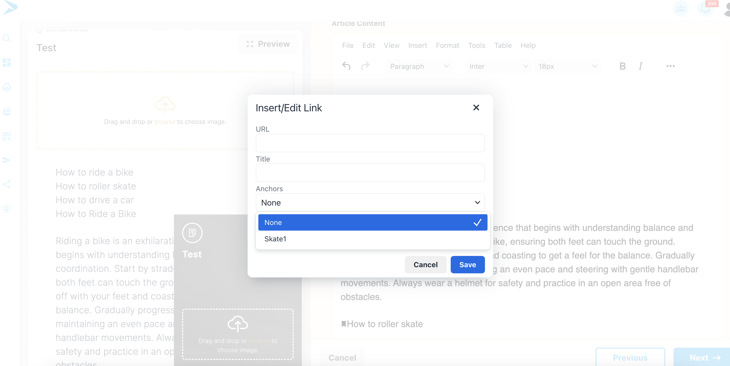
Task: Open the send sidebar icon
Action: pyautogui.click(x=6, y=160)
